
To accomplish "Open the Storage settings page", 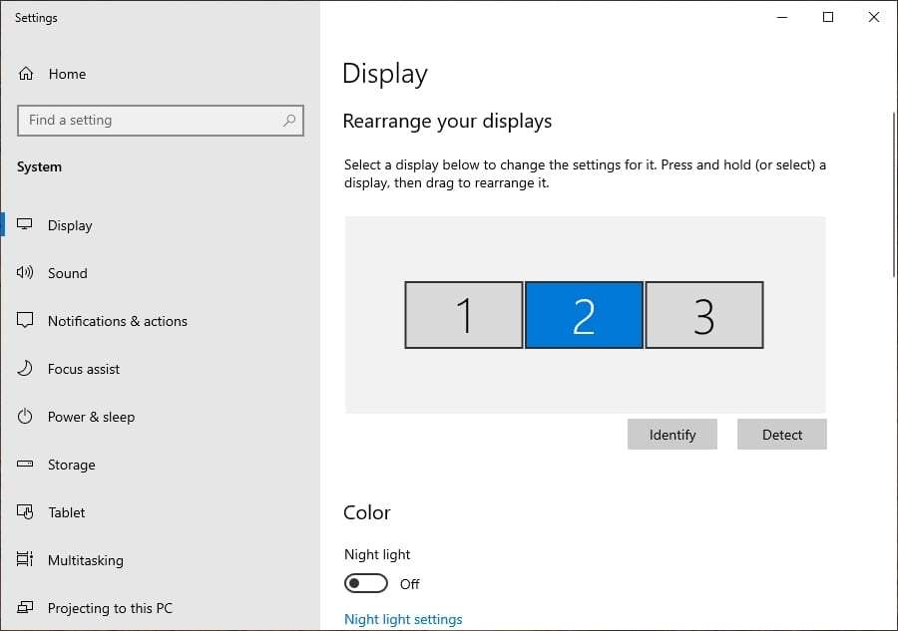I will tap(71, 465).
